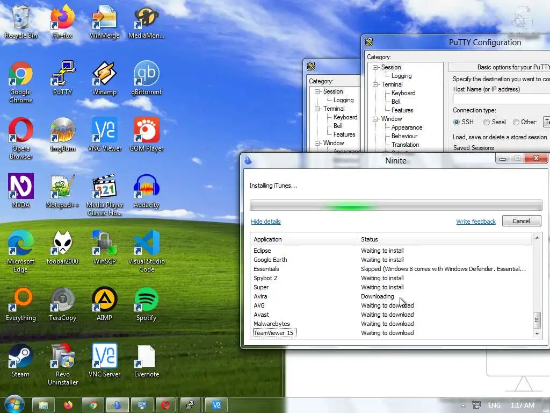Select Behaviour in the front PuTTY category tree

coord(404,136)
